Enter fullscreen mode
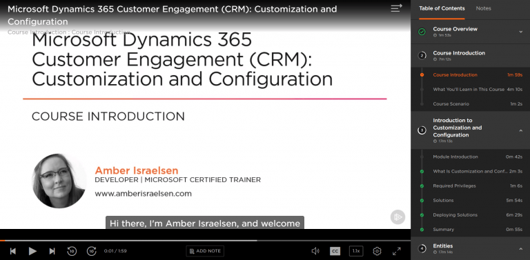Image resolution: width=530 pixels, height=260 pixels. pos(397,251)
